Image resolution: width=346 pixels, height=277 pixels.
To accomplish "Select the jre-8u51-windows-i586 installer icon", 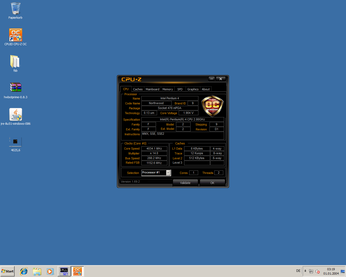I will pos(15,117).
